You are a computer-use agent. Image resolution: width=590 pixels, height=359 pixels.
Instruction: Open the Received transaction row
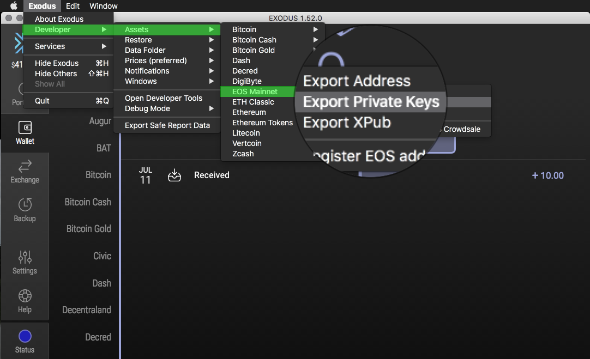point(354,175)
